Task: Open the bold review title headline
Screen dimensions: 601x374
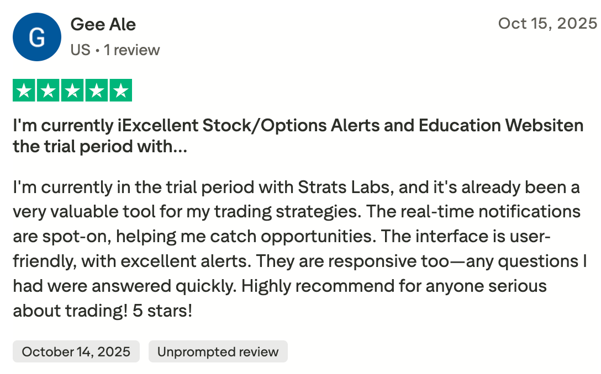Action: pos(298,126)
